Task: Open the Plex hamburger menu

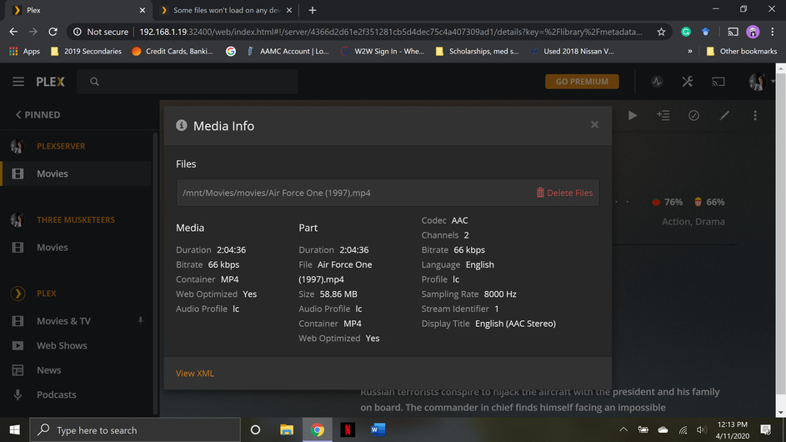Action: click(18, 81)
